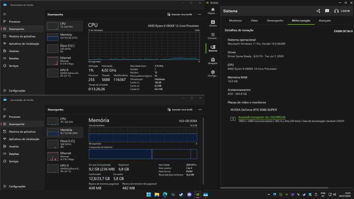Screen dimensions: 354x199
Task: Click the POR PT language indicator
Action: coord(323,194)
